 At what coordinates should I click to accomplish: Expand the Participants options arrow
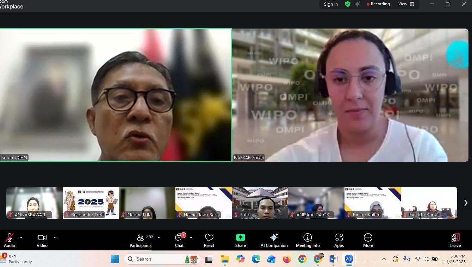click(x=159, y=237)
